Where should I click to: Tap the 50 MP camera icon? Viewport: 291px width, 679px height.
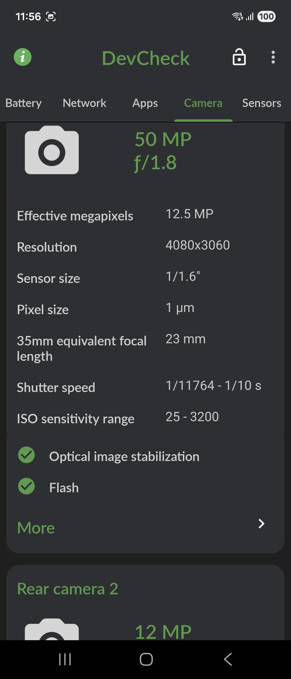(52, 150)
